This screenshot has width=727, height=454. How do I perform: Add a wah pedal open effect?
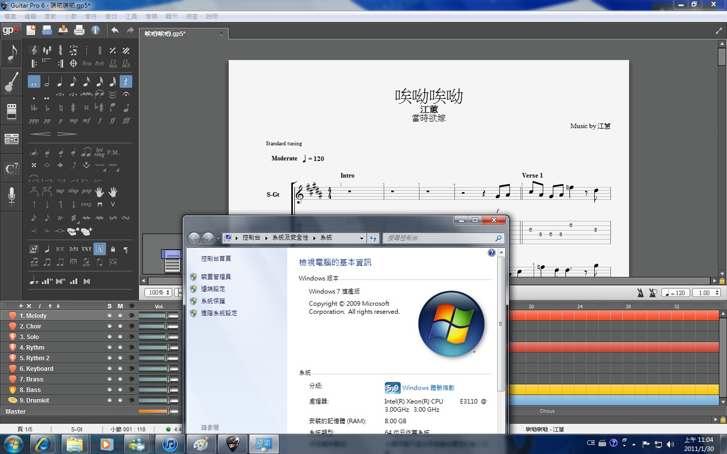click(x=73, y=231)
